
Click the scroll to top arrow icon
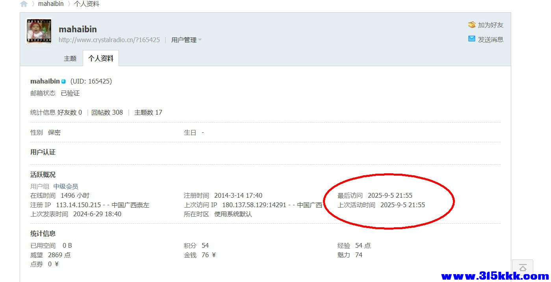[x=523, y=268]
